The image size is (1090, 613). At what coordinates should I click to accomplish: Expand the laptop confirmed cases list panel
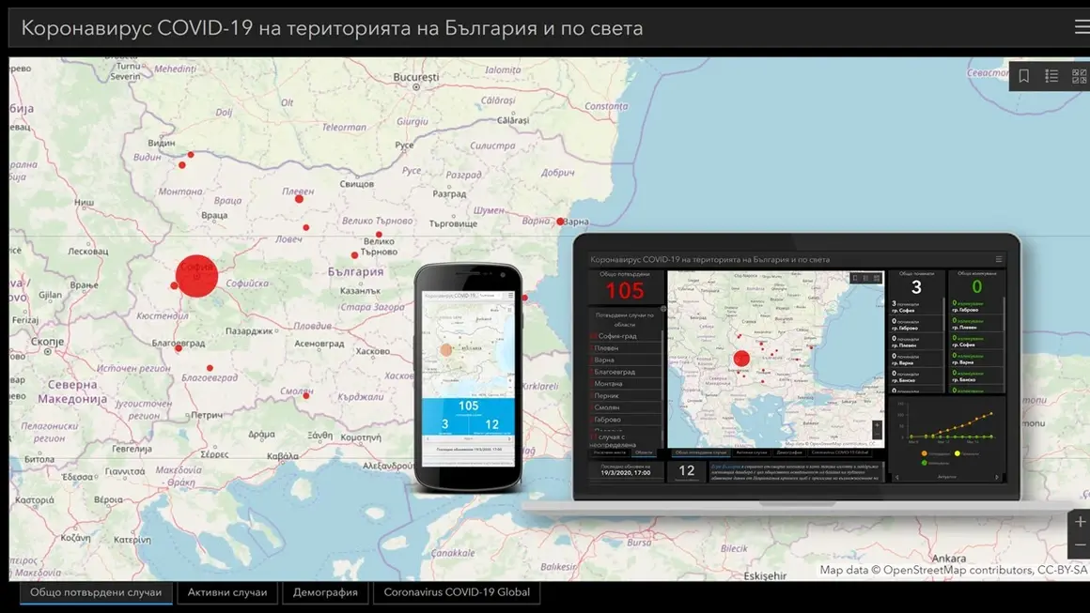click(663, 308)
